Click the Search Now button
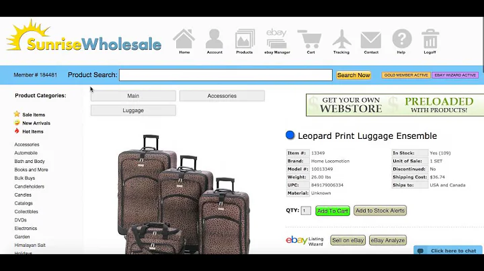The height and width of the screenshot is (271, 484). [354, 75]
